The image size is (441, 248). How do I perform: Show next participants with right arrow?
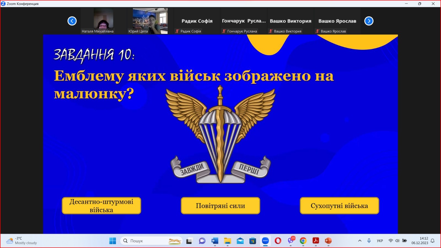(x=369, y=21)
